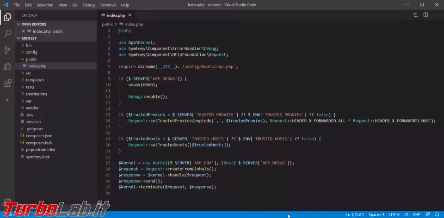Click the Spaces: 4 indentation setting

pyautogui.click(x=376, y=215)
